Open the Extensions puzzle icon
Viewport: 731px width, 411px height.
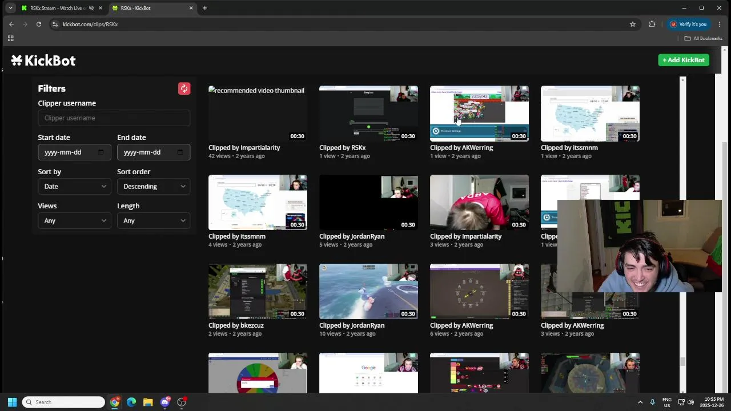pos(652,24)
